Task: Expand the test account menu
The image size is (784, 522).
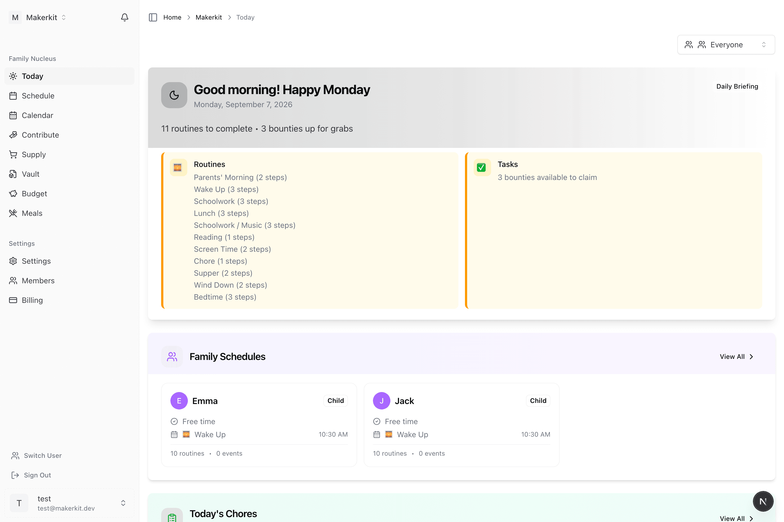Action: tap(69, 503)
